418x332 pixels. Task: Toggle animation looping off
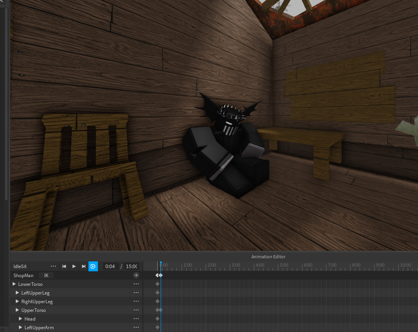click(93, 267)
